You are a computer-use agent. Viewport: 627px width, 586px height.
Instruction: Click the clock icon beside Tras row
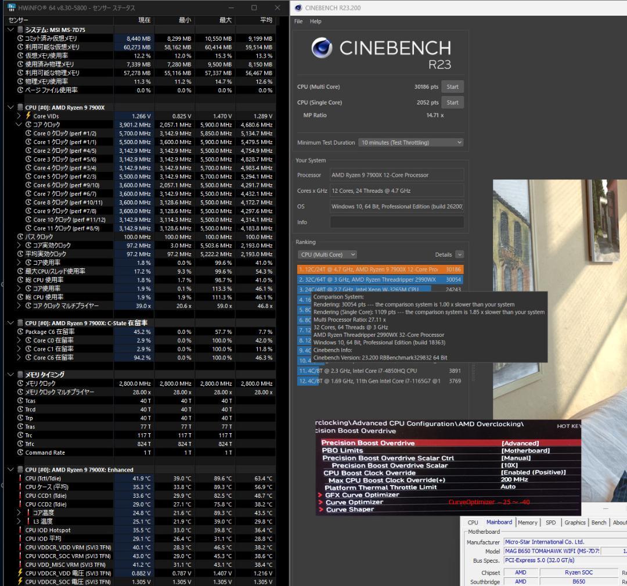(x=20, y=426)
